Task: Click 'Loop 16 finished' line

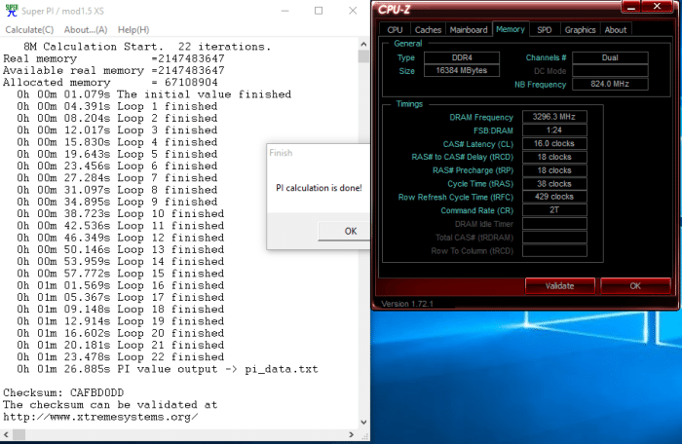Action: click(x=121, y=285)
